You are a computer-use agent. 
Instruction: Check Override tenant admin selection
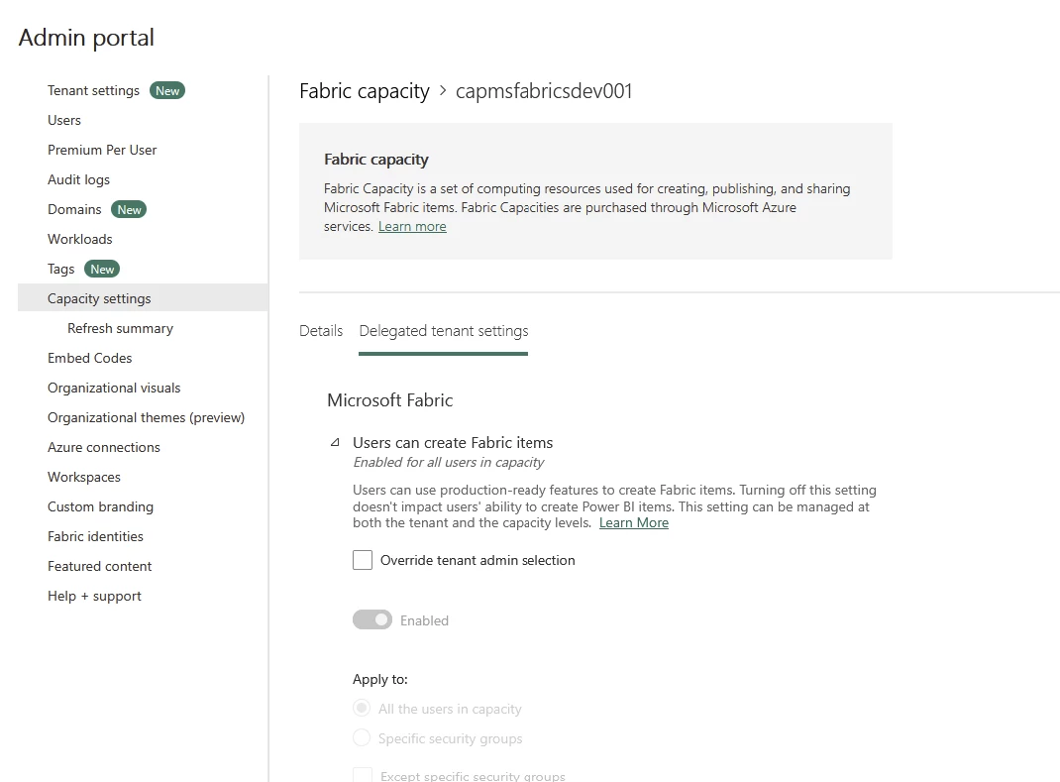(x=363, y=560)
